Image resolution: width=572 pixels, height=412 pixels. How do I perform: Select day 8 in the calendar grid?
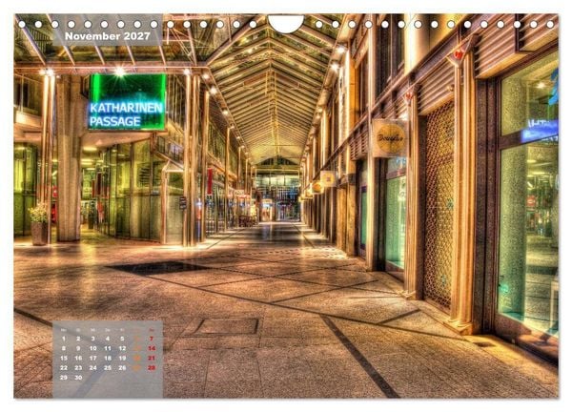pos(64,348)
